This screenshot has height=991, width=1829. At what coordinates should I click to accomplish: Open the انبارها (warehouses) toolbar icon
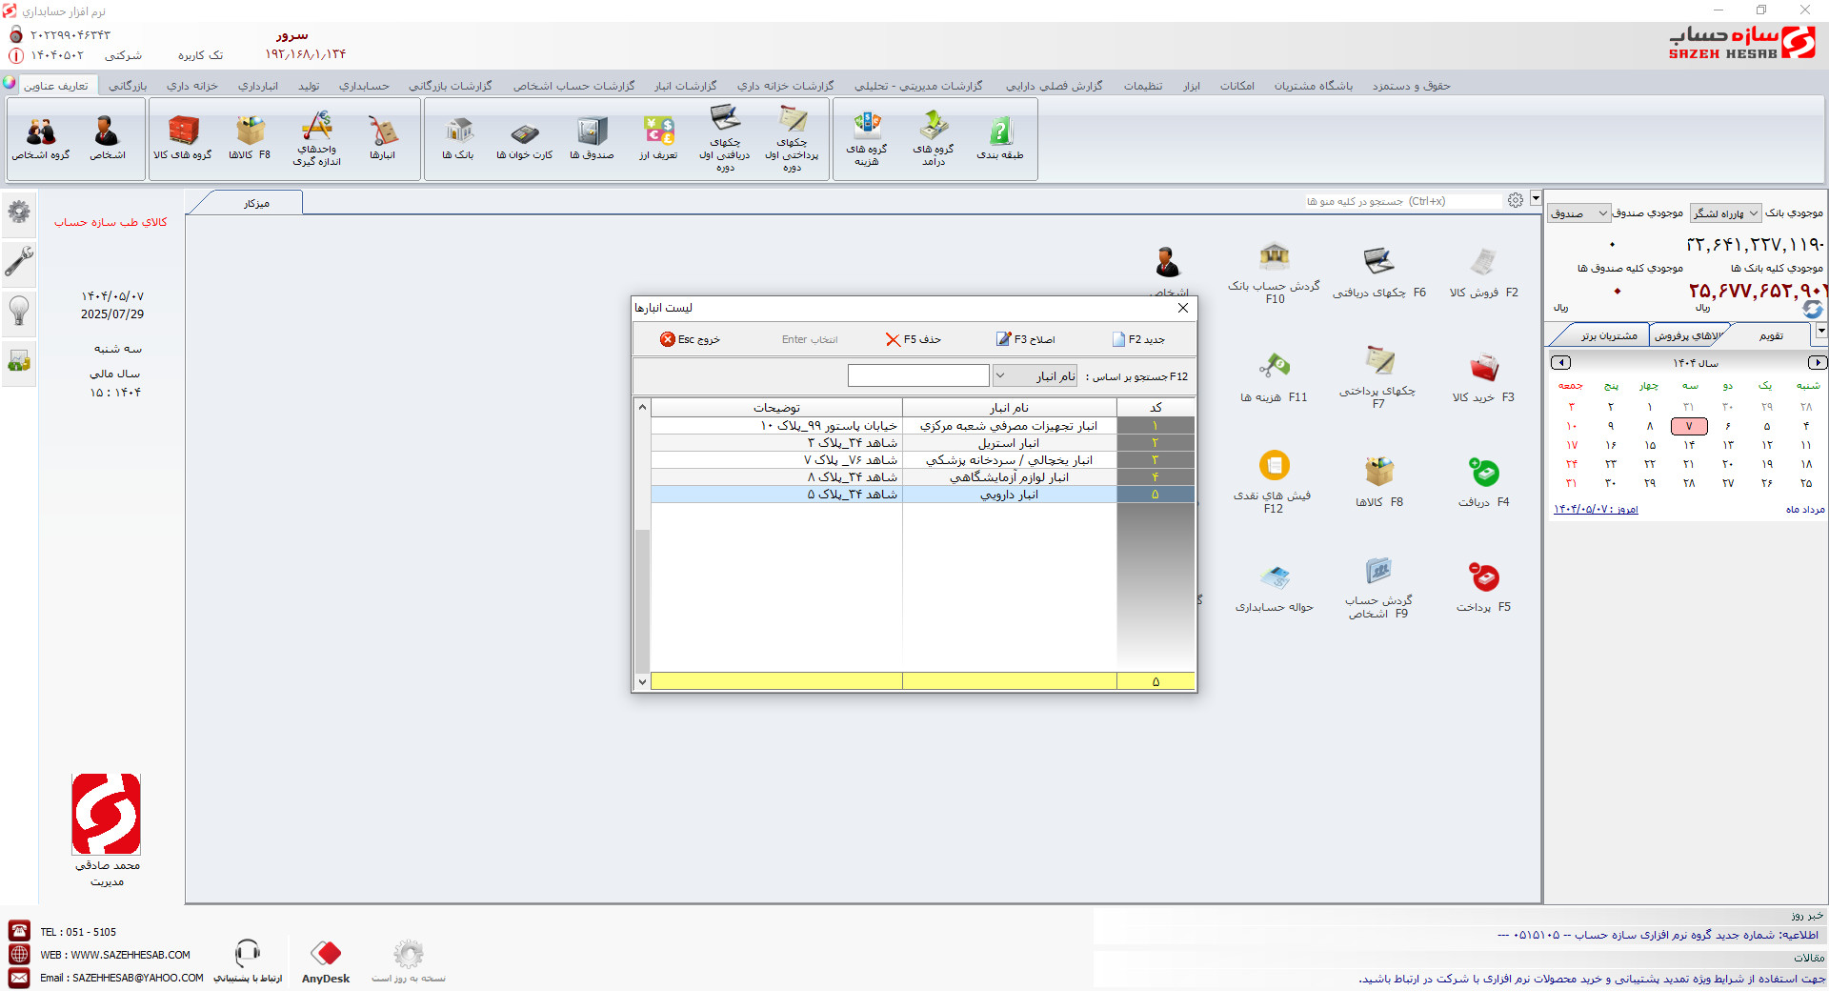click(x=383, y=138)
